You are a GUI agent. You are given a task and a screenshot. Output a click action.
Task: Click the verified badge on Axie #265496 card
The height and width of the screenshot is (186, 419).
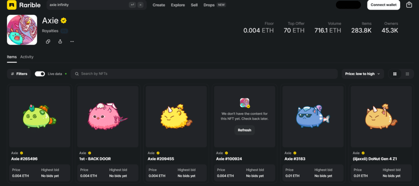click(21, 153)
